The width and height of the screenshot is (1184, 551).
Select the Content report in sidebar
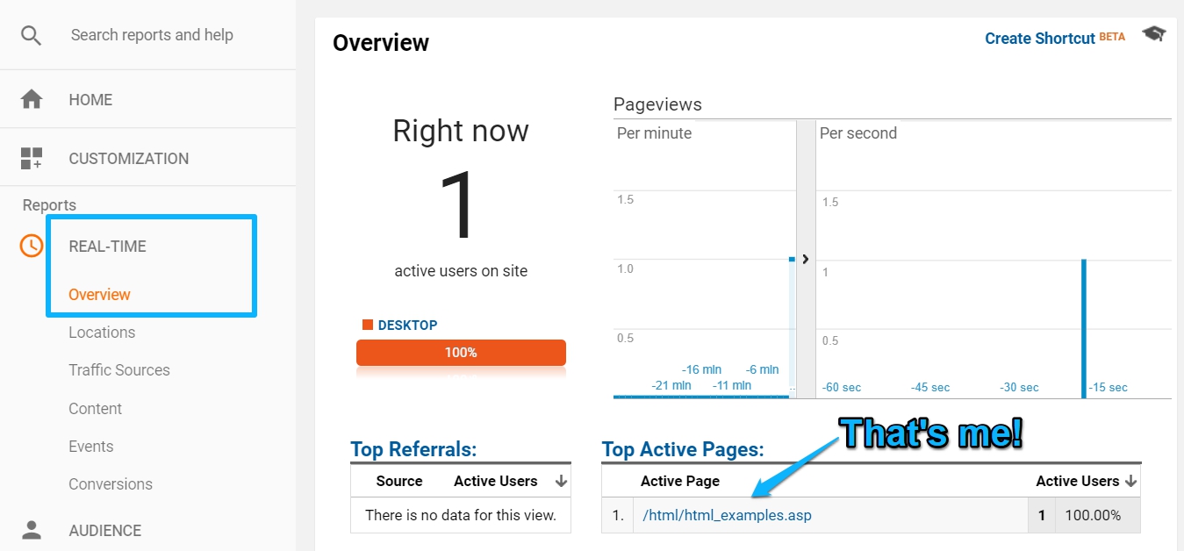[95, 408]
